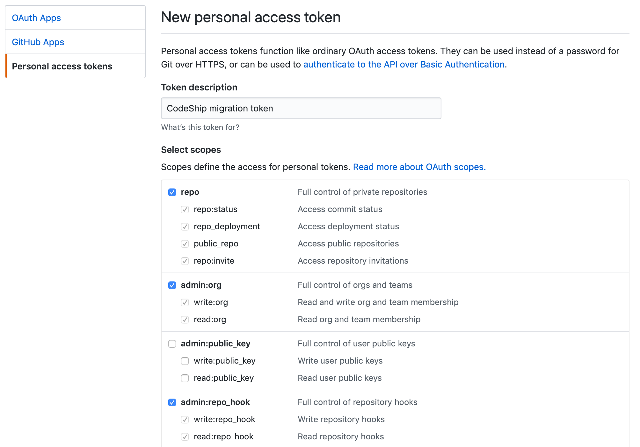640x447 pixels.
Task: Click the write:repo_hook checkbox
Action: click(185, 420)
